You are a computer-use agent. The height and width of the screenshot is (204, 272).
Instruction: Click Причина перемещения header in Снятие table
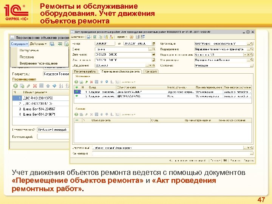pos(198,120)
